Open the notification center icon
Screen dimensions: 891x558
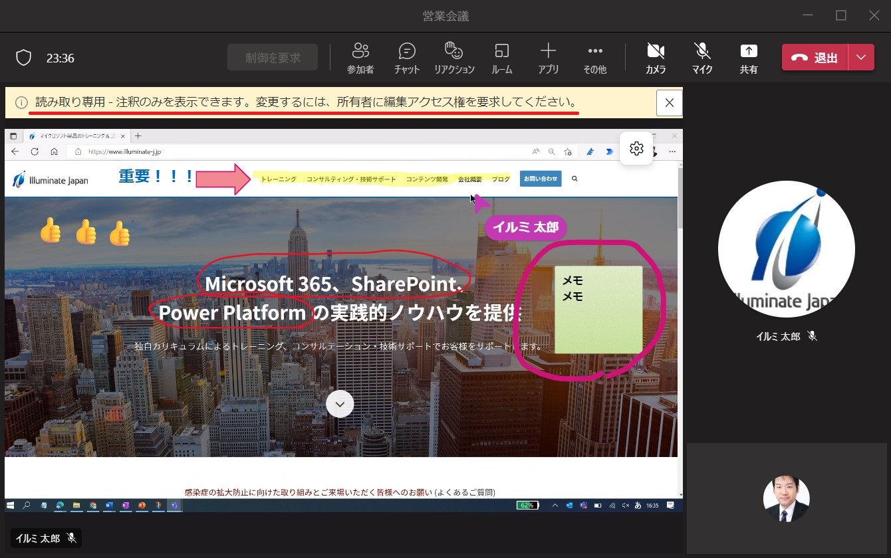pos(671,506)
